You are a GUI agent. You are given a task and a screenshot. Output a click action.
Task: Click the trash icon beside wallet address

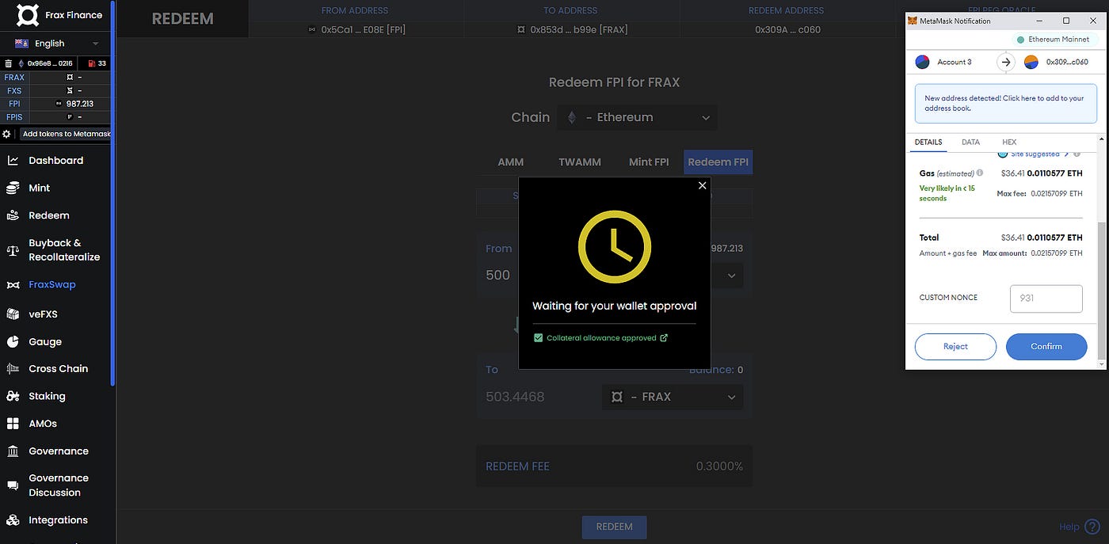[x=9, y=63]
